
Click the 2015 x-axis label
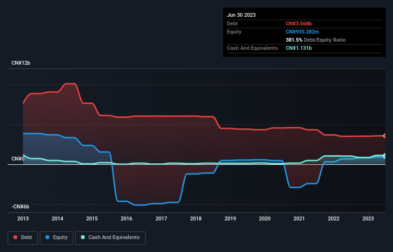92,218
